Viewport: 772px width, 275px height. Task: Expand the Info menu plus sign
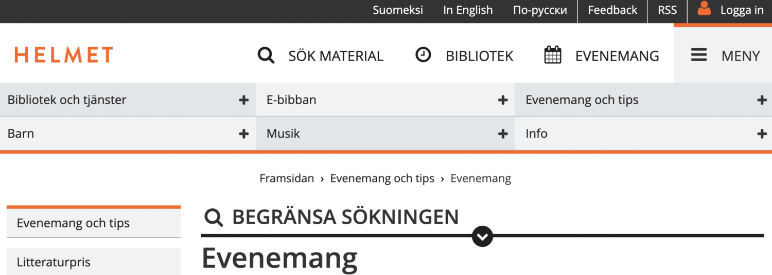click(x=762, y=134)
